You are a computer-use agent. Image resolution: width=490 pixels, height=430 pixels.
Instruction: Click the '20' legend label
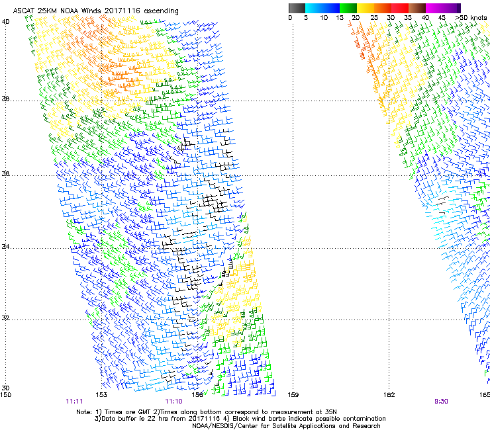[x=356, y=18]
